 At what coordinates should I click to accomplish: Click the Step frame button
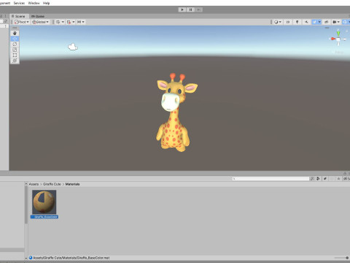[199, 9]
